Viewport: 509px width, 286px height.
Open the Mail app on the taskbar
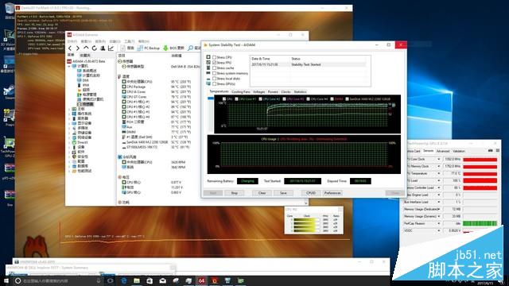[x=162, y=280]
